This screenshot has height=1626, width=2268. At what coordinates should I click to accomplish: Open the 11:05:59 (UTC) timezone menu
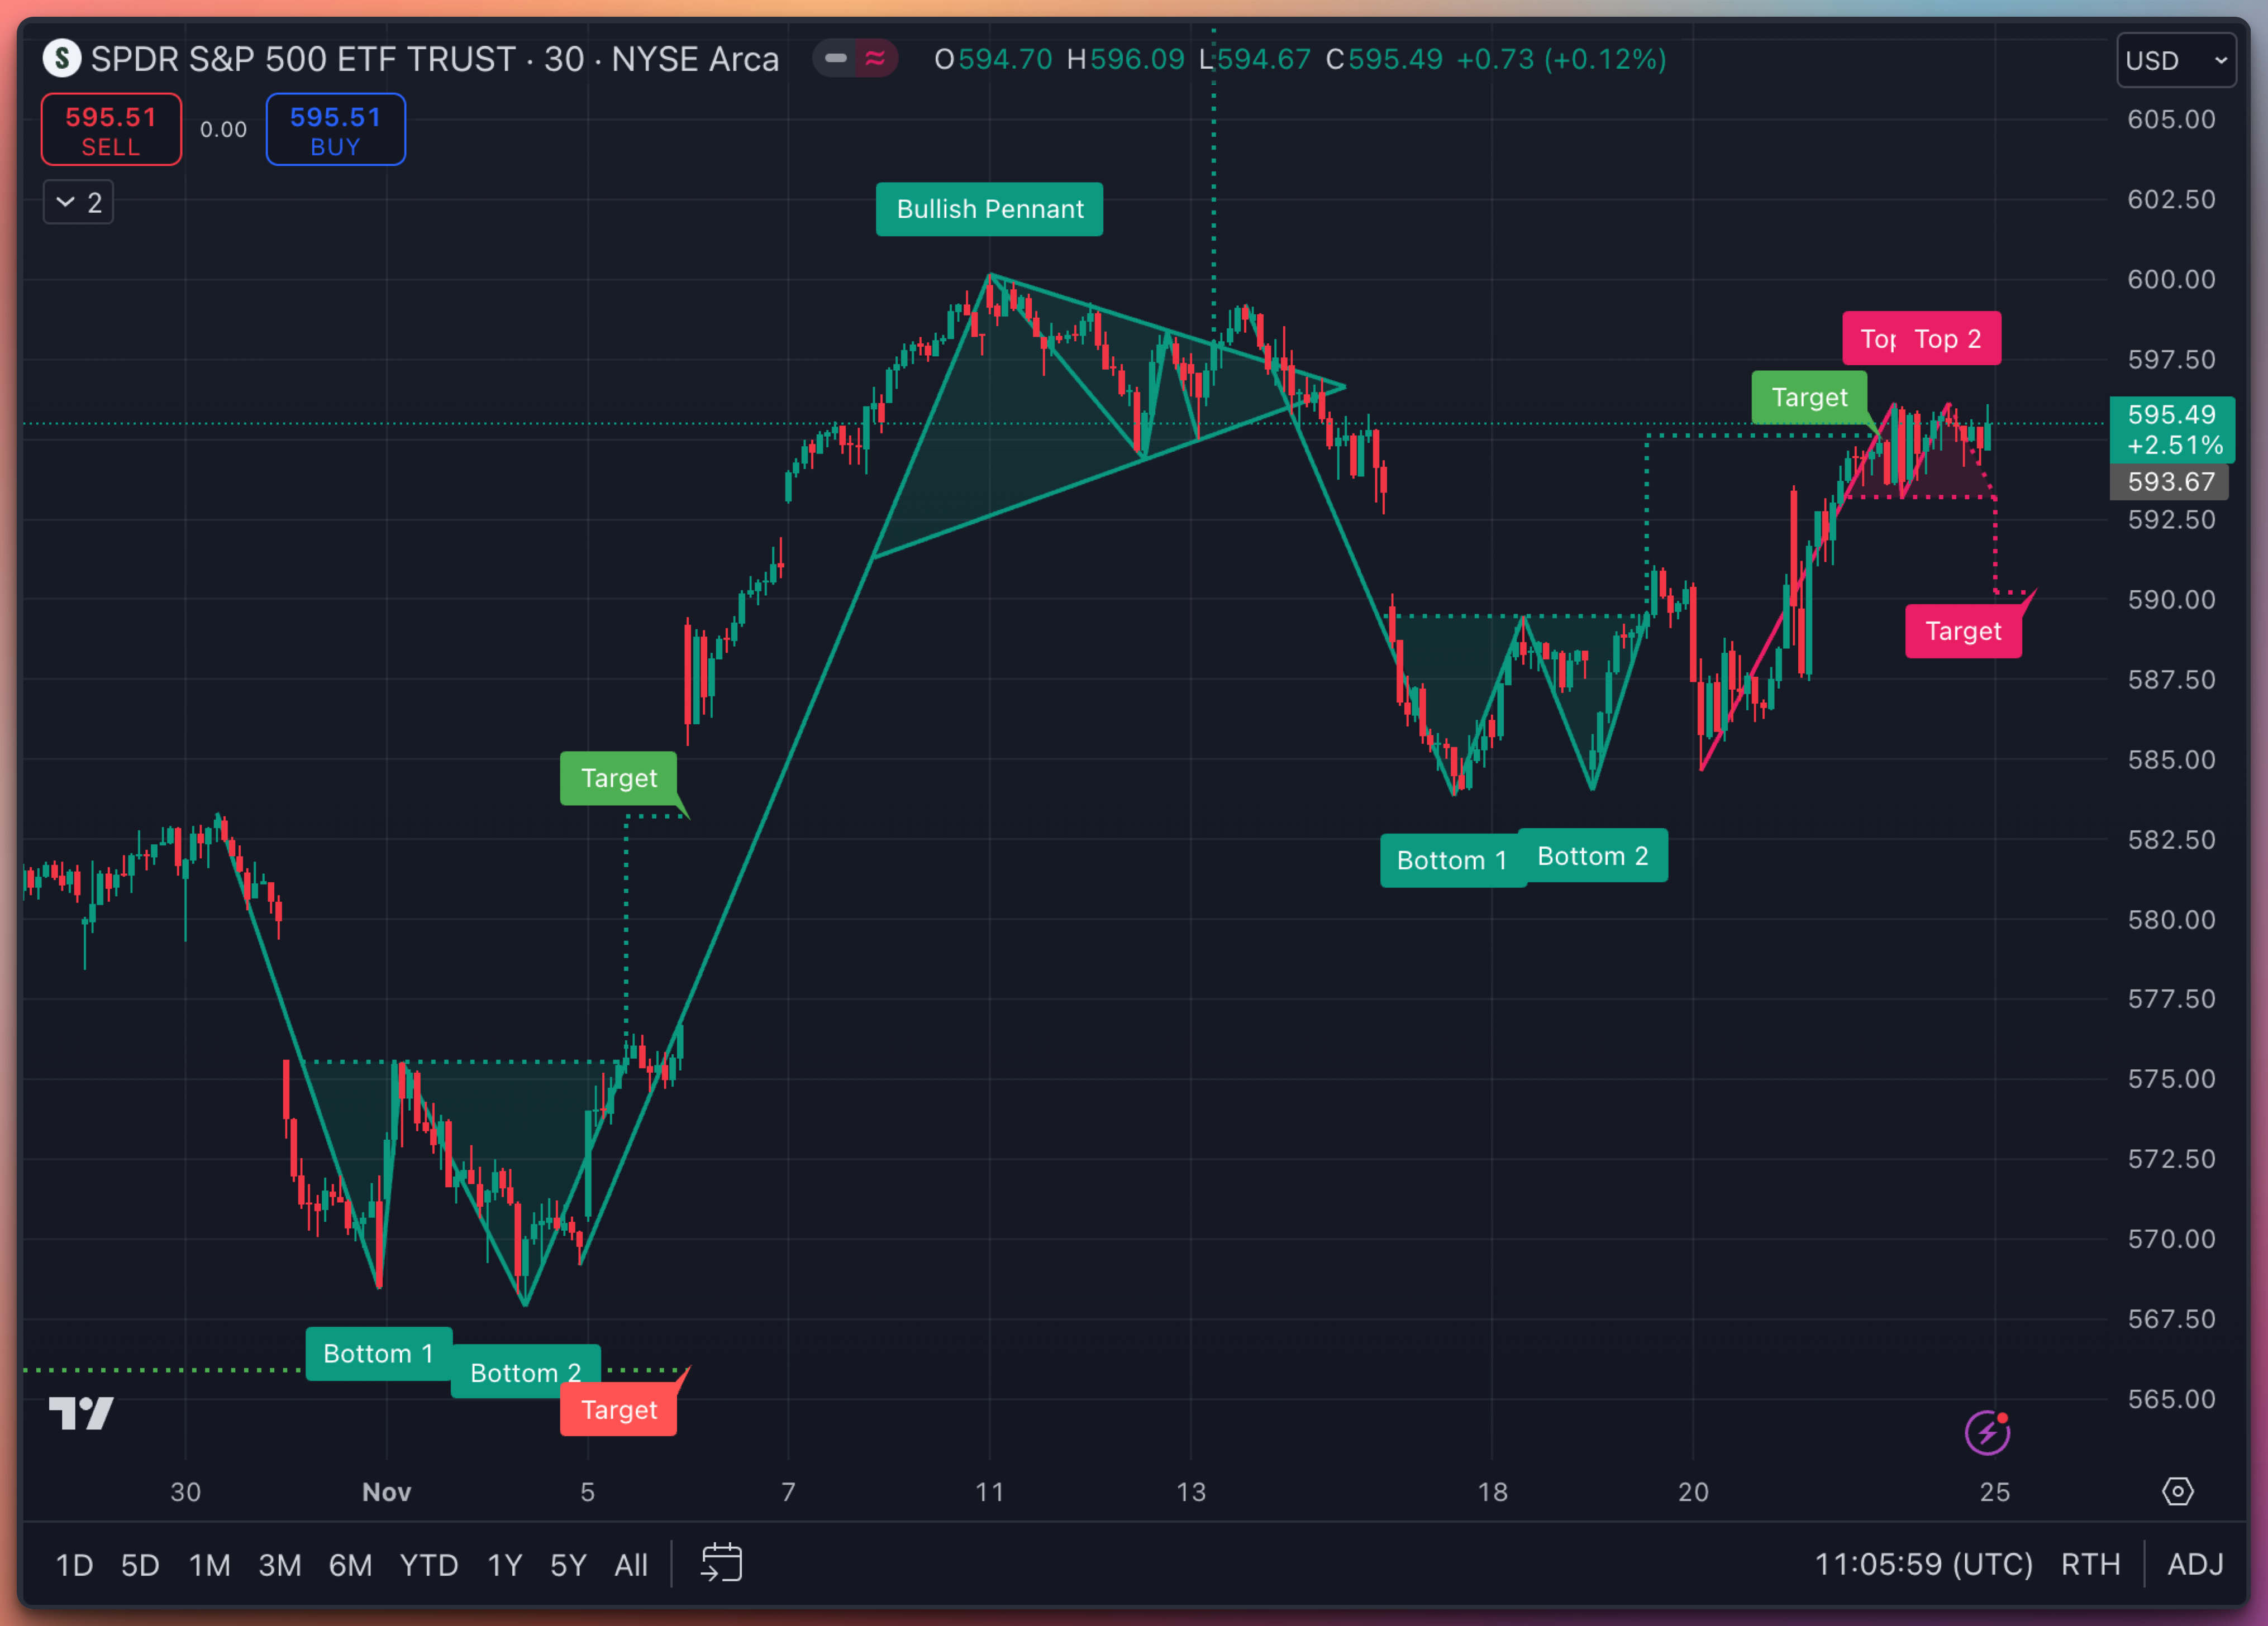point(1923,1564)
